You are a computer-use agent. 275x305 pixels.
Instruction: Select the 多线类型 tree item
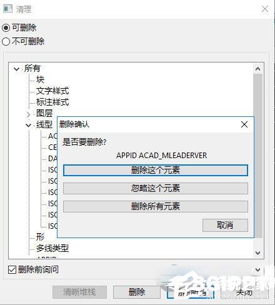[52, 248]
